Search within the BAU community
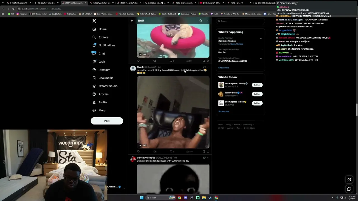 tap(201, 21)
